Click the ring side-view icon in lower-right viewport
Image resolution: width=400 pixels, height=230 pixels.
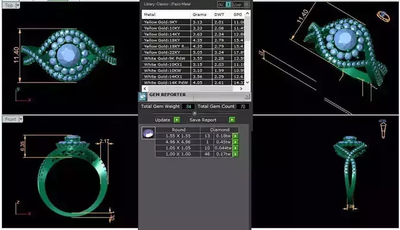click(383, 129)
